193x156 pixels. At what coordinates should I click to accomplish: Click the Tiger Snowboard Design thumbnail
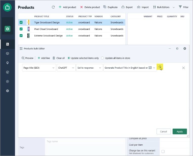28,22
